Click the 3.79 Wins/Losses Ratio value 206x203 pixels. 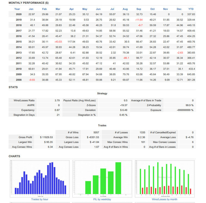(57, 100)
